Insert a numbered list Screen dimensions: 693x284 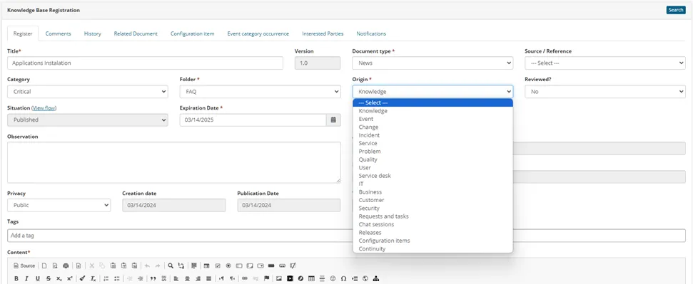coord(106,278)
